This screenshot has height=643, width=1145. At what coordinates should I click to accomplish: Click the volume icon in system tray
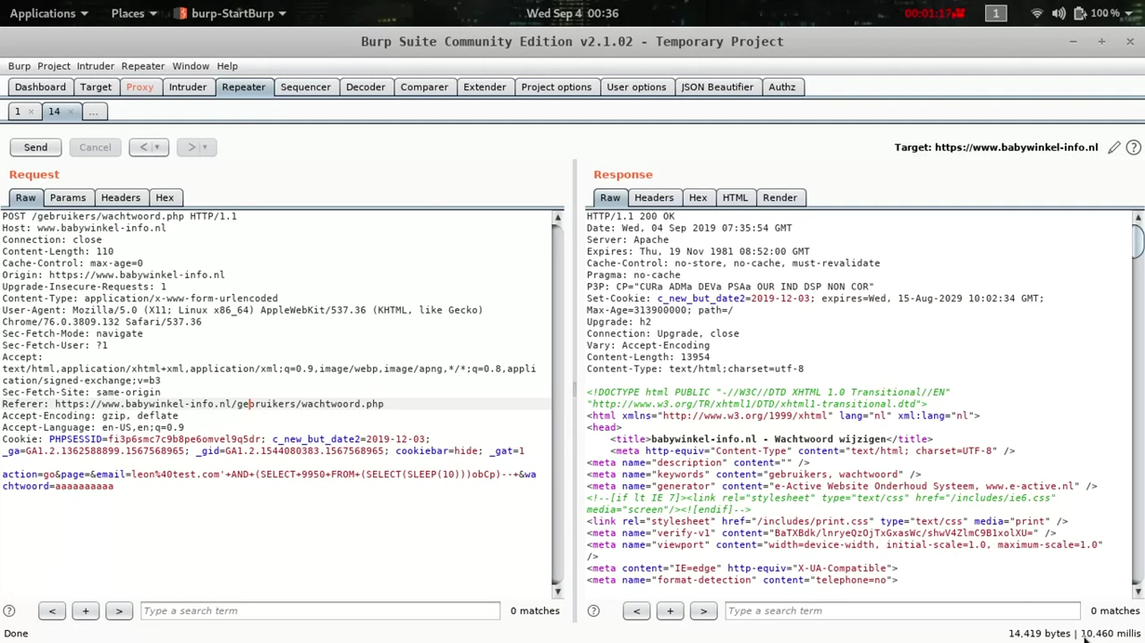pos(1058,13)
